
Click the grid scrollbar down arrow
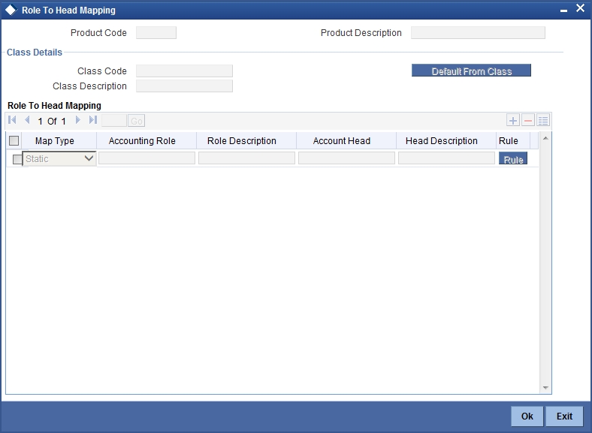[x=545, y=388]
